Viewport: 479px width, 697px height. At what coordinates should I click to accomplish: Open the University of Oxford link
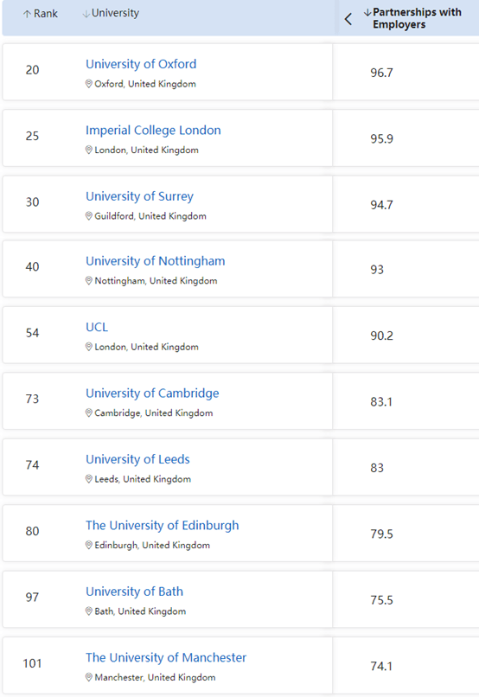pos(141,64)
